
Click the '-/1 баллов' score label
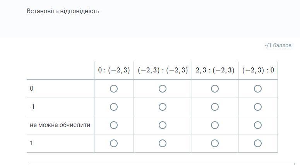(278, 45)
